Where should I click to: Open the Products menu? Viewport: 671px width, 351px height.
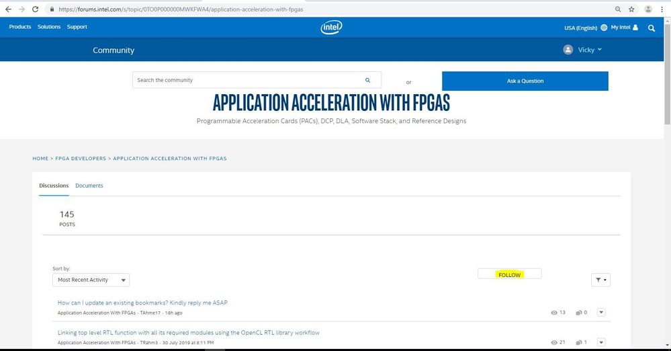pos(19,27)
